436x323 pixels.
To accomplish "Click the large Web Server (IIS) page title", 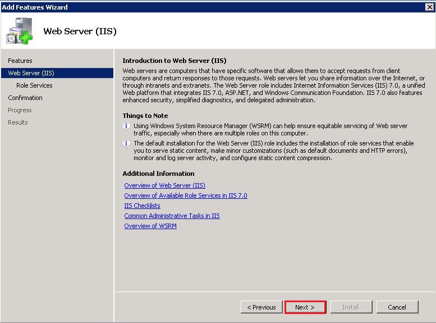I will click(80, 31).
